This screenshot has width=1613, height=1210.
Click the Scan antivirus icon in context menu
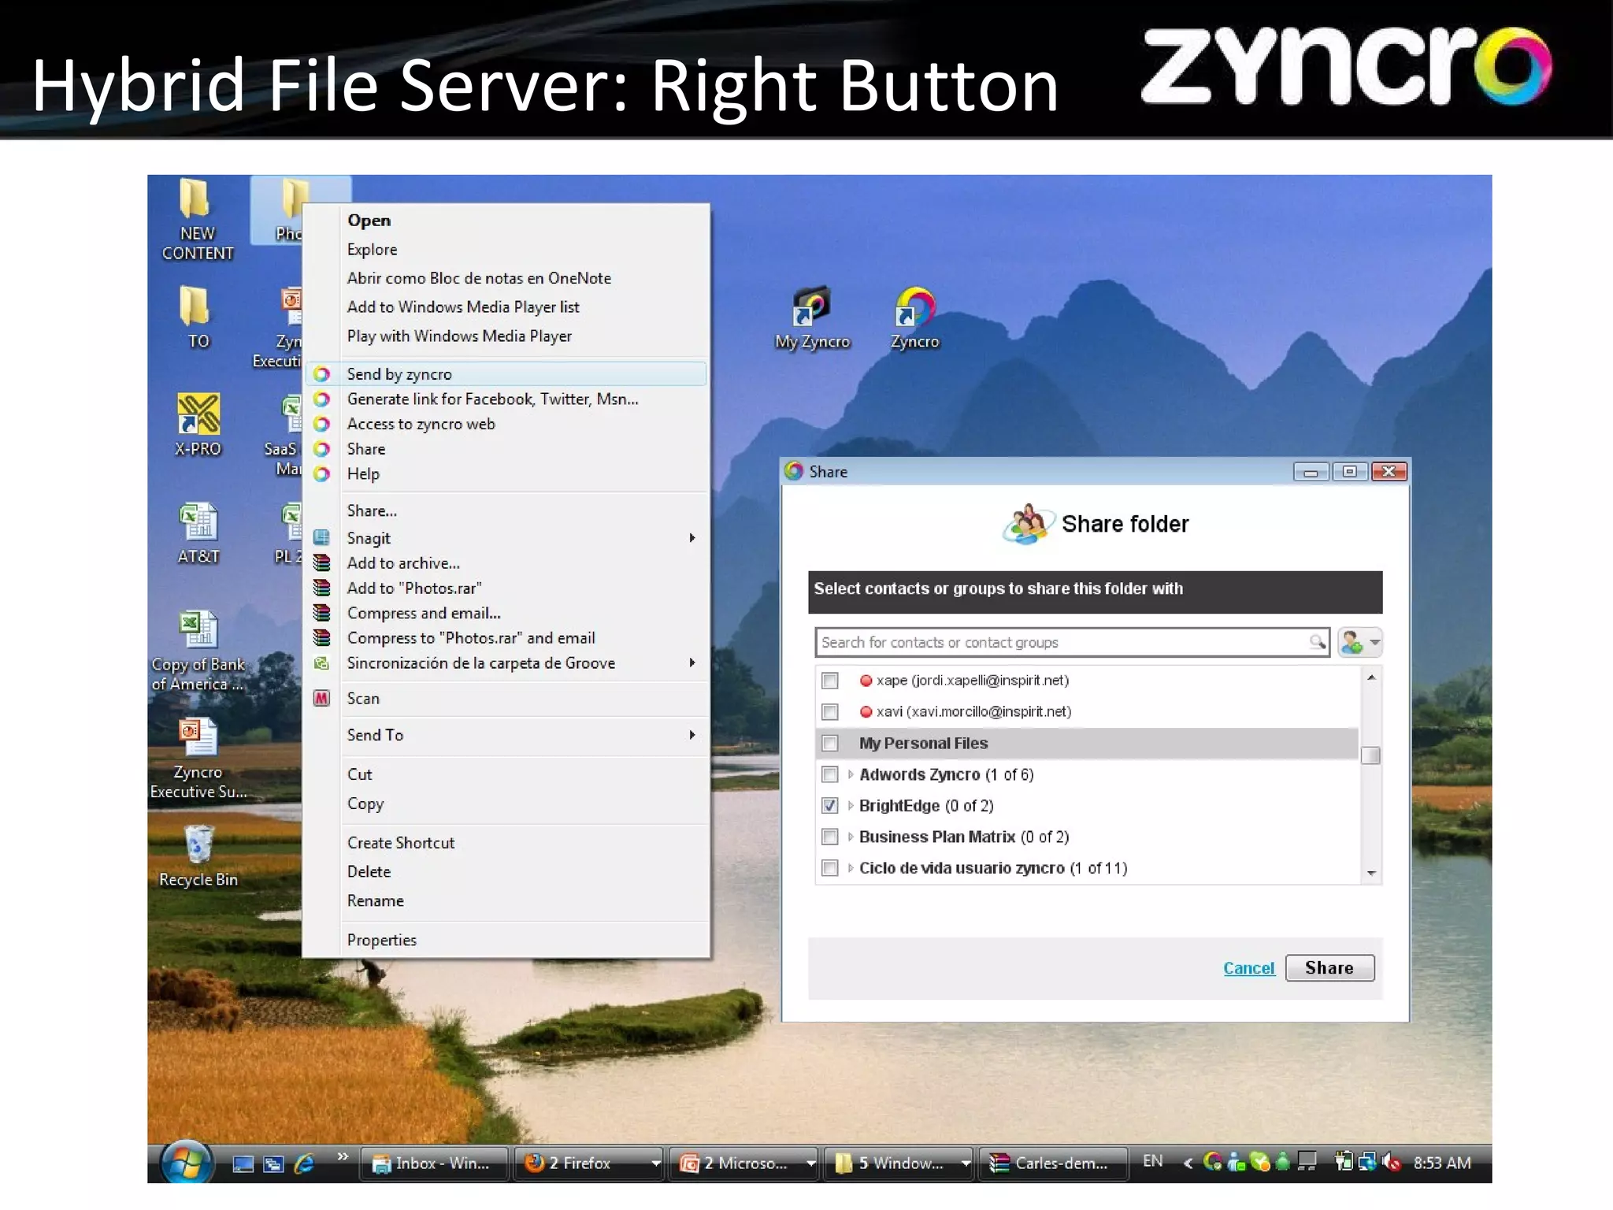(x=321, y=699)
